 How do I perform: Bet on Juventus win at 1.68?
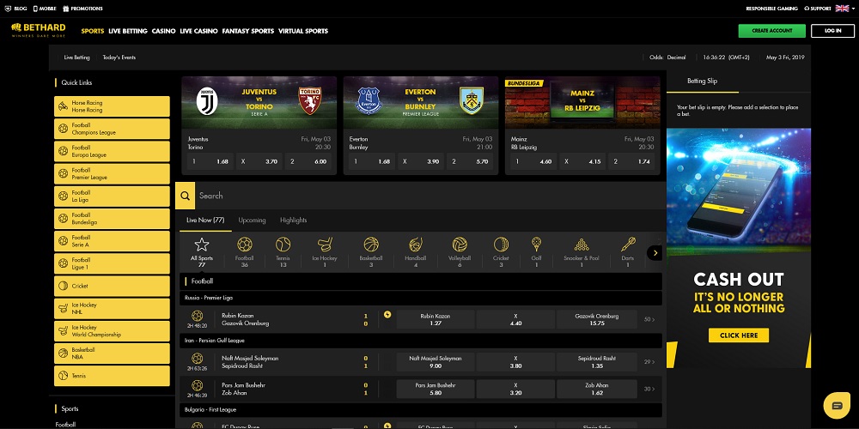pos(210,161)
